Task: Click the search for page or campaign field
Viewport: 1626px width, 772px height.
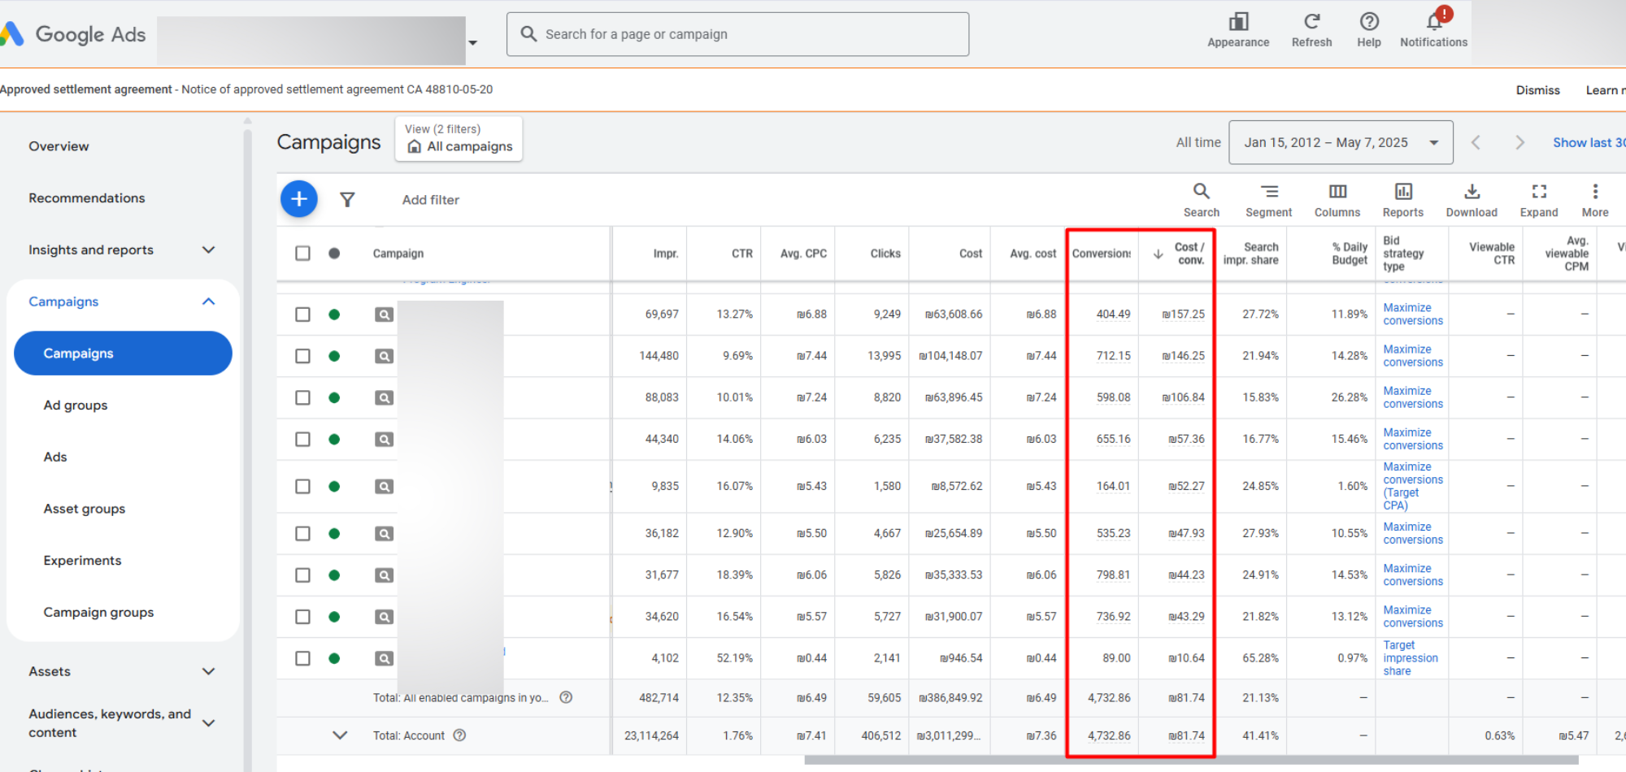Action: click(x=737, y=34)
